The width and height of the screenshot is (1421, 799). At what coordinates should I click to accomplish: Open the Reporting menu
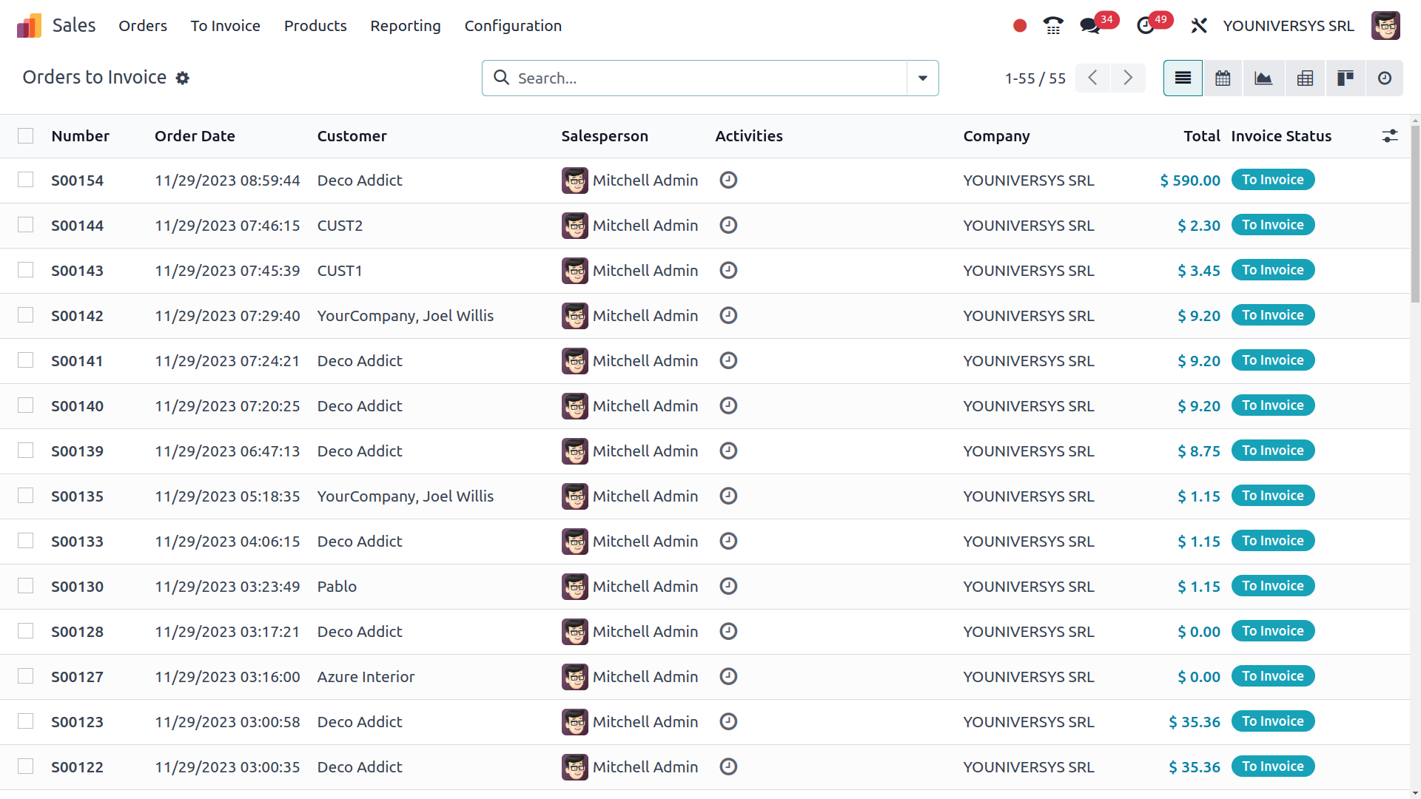click(405, 26)
